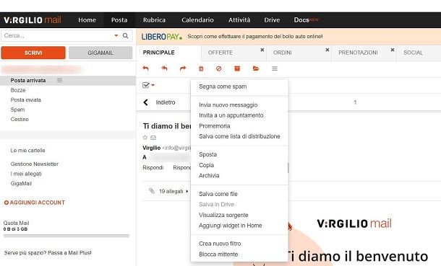Click the Gigamail button
Viewport: 441px width, 266px height.
click(100, 53)
